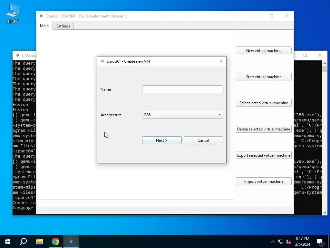Image resolution: width=330 pixels, height=248 pixels.
Task: Launch Google Chrome from taskbar
Action: (x=55, y=242)
